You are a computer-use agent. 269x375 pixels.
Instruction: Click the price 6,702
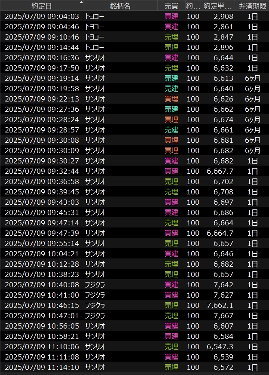(x=223, y=181)
